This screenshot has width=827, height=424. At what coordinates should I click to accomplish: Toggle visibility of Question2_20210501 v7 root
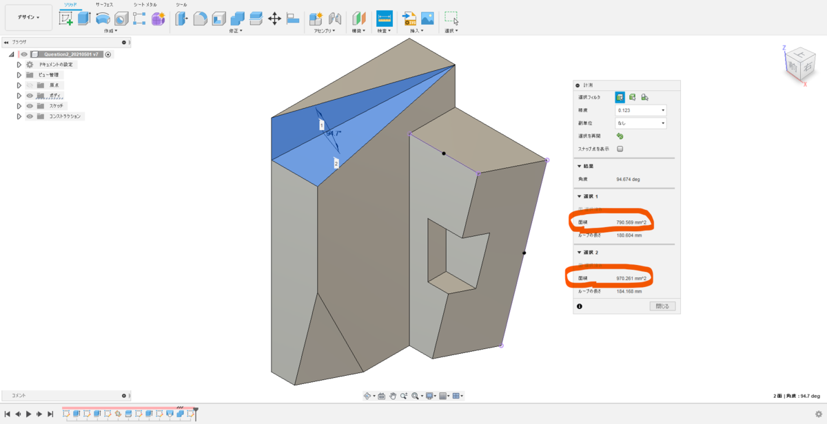[x=23, y=54]
